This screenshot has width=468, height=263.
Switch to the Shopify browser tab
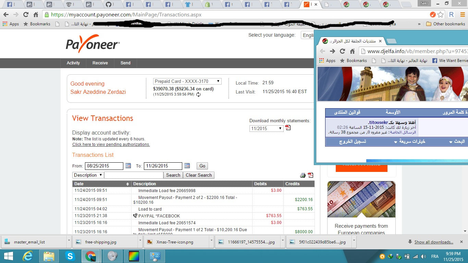209,5
